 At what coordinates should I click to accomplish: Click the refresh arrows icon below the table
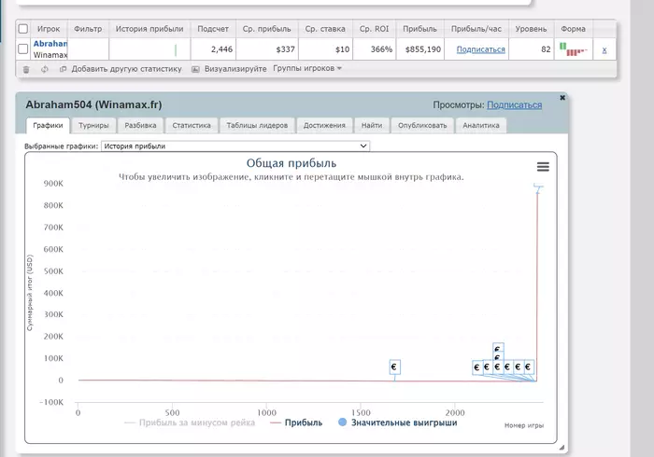click(45, 69)
